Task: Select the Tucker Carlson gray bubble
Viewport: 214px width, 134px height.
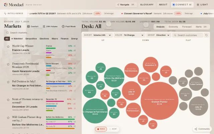Action: pyautogui.click(x=196, y=83)
